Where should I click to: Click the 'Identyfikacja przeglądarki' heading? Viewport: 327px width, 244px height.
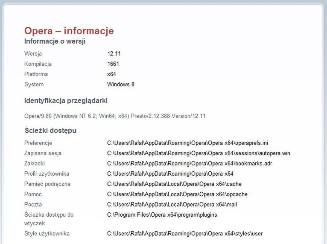(x=66, y=100)
